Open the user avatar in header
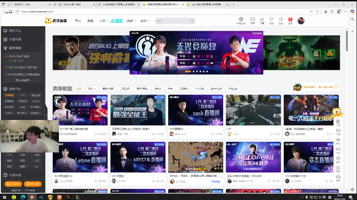The image size is (357, 200). click(301, 20)
